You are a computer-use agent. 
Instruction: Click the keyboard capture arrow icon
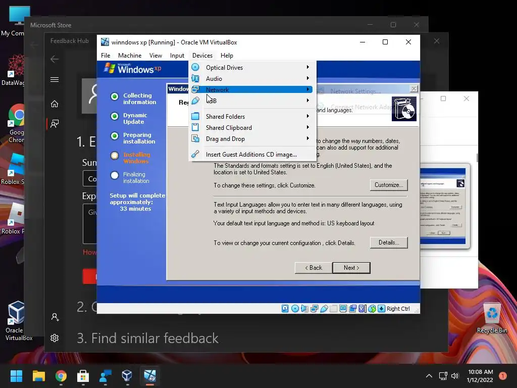click(381, 309)
